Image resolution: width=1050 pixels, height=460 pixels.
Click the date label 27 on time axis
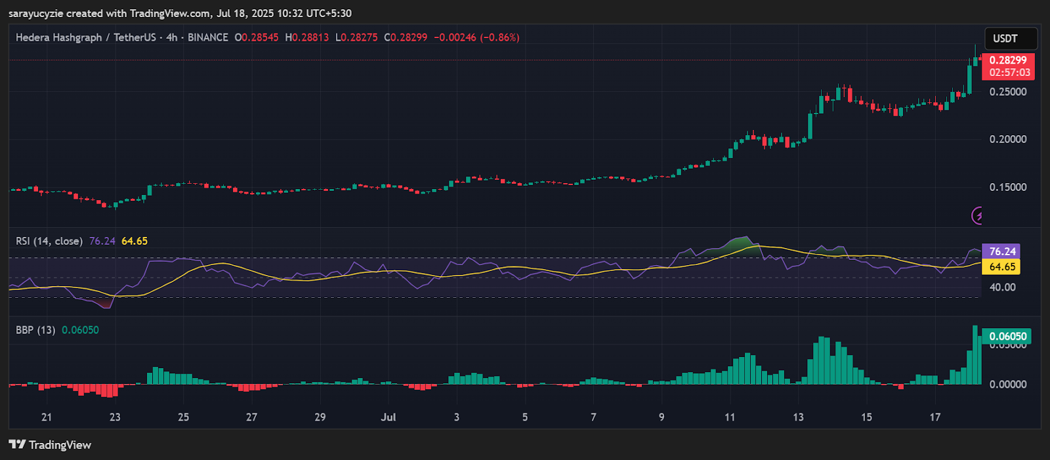[252, 417]
